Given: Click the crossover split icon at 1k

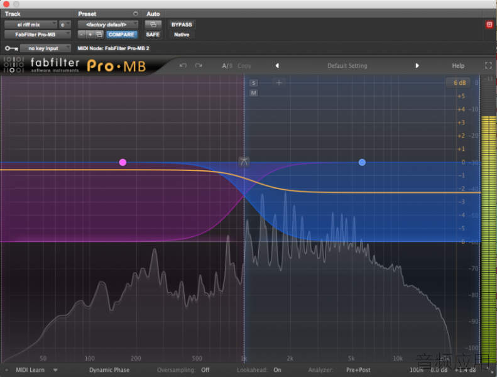Looking at the screenshot, I should [244, 162].
